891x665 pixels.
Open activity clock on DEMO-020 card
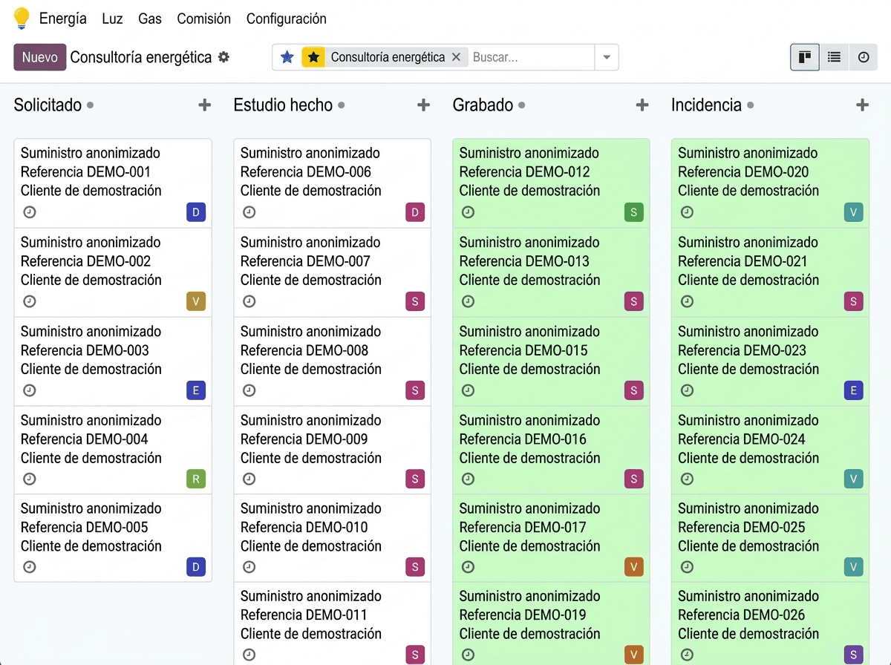point(688,212)
